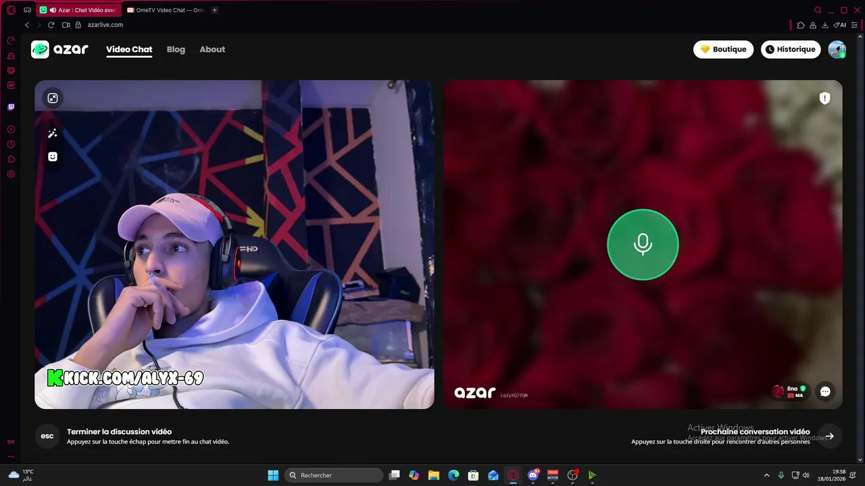This screenshot has height=486, width=865.
Task: Click the Opera menu logo icon
Action: (11, 10)
